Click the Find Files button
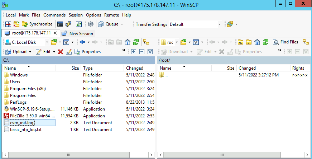 (286, 42)
